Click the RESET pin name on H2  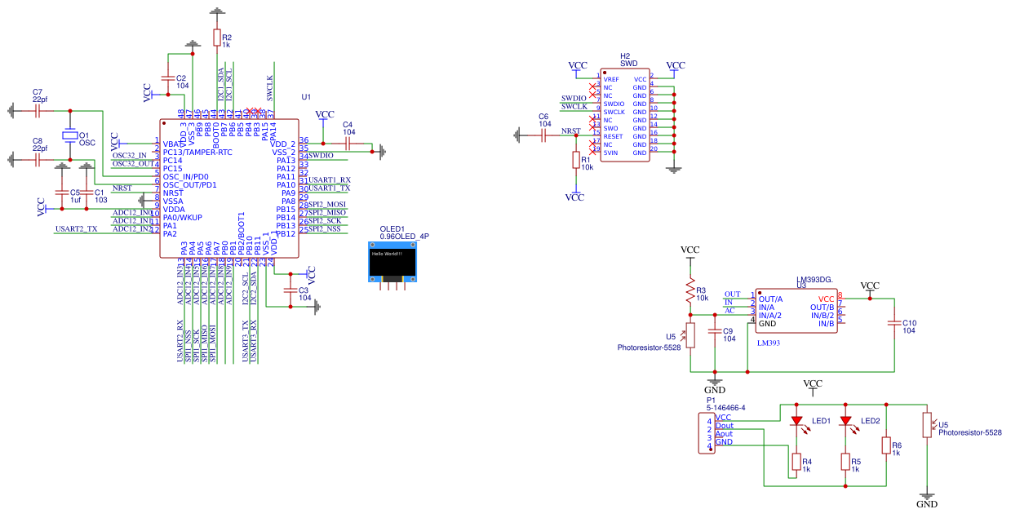pos(613,136)
